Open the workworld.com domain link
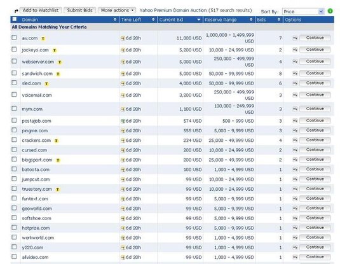Viewport: 340px width, 264px height. [x=38, y=238]
